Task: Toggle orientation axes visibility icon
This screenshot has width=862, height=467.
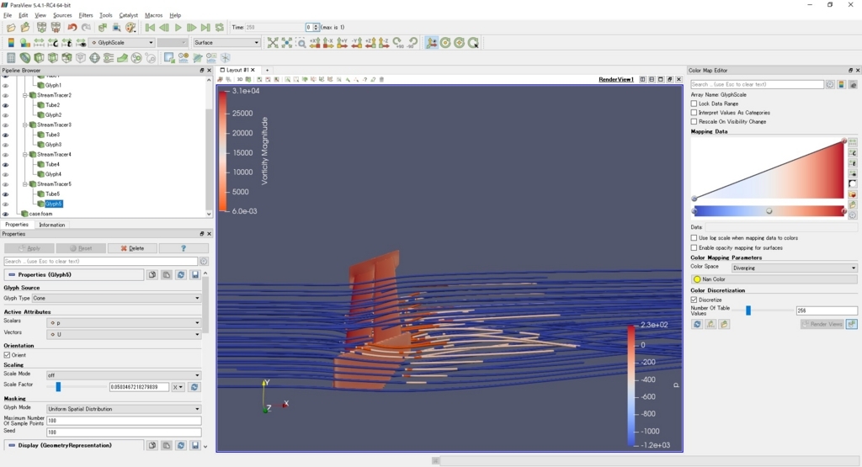Action: coord(432,42)
